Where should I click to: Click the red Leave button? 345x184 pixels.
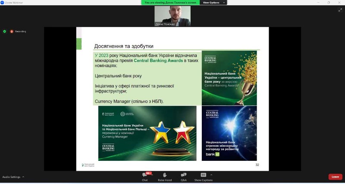(336, 177)
